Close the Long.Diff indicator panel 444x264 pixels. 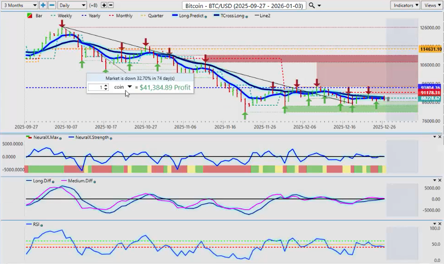pyautogui.click(x=440, y=180)
